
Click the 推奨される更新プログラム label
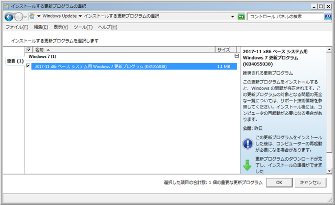tap(268, 73)
